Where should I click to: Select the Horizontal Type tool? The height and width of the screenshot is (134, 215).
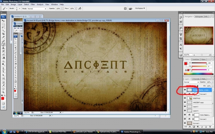tap(3, 72)
